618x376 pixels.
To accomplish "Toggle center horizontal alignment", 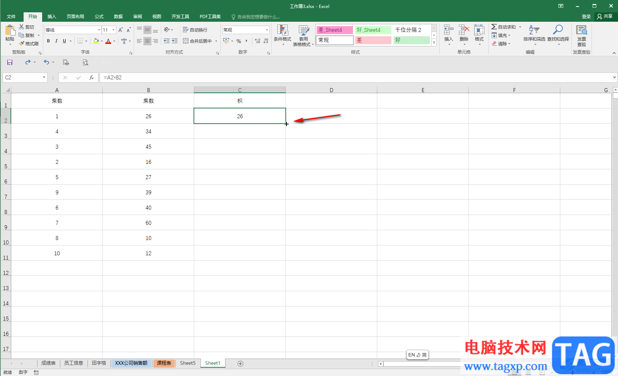I will pos(147,41).
